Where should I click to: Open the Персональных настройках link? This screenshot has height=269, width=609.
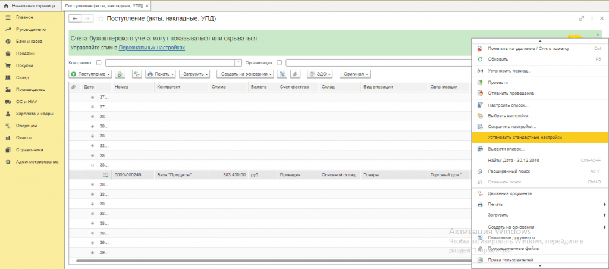pos(152,47)
